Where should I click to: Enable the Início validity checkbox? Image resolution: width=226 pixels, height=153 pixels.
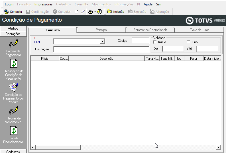pos(155,42)
